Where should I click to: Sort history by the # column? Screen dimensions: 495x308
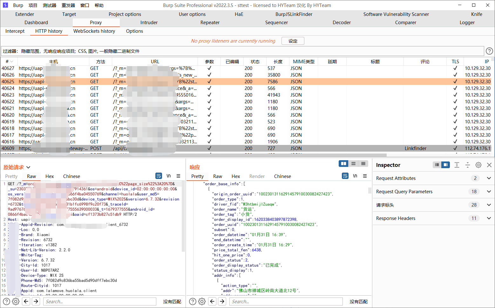coord(9,61)
